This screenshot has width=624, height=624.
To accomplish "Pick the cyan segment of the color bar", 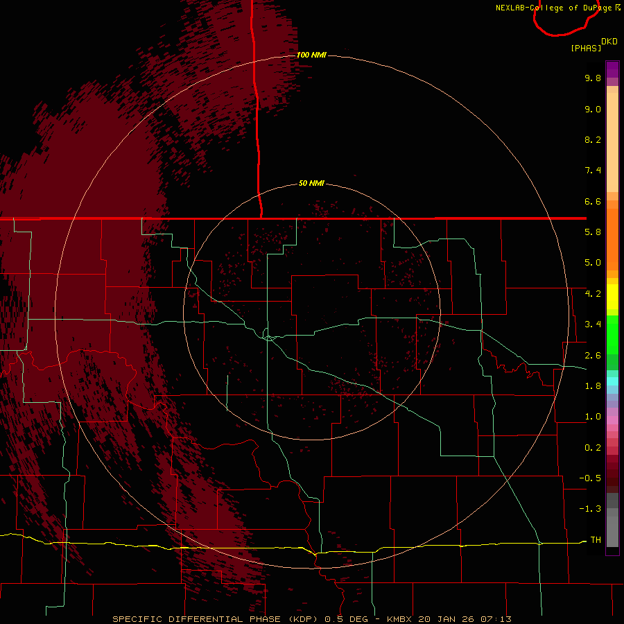I will (612, 381).
